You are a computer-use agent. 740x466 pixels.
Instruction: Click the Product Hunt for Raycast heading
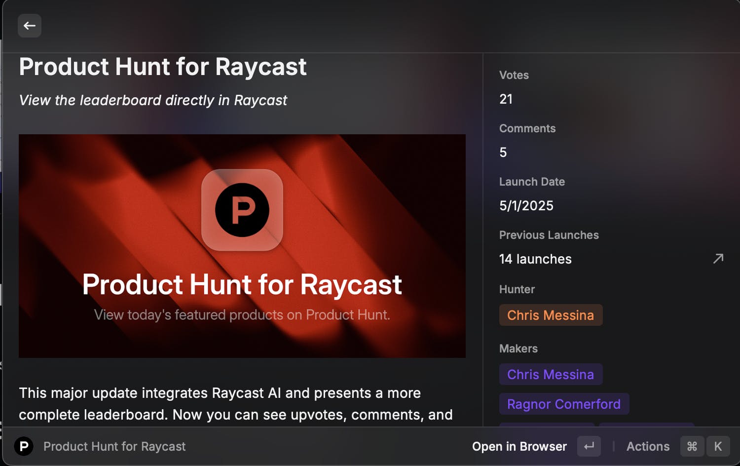(x=163, y=67)
